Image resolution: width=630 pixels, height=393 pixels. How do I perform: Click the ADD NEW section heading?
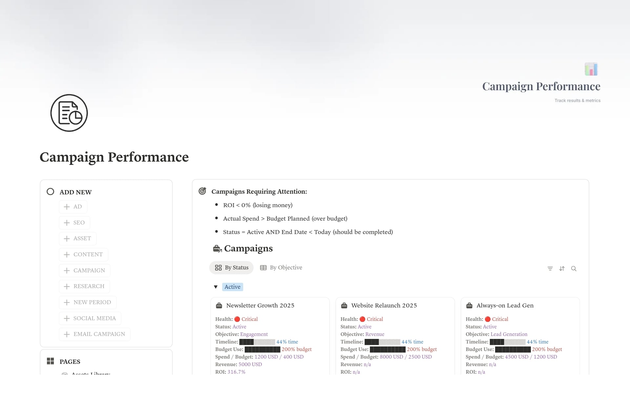(x=75, y=192)
